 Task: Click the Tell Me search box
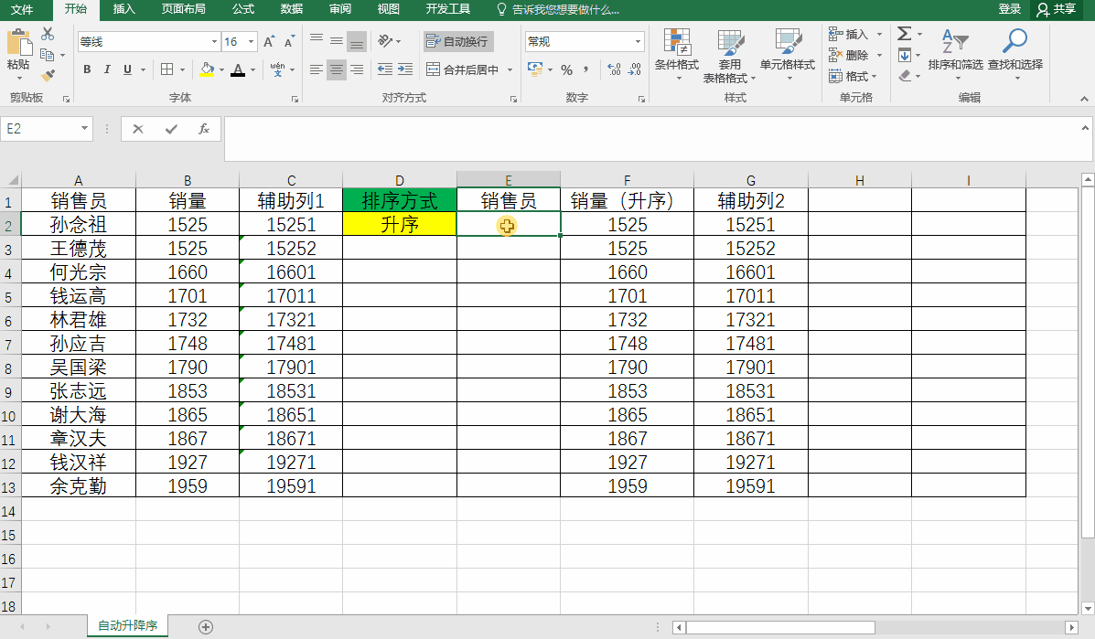(558, 10)
